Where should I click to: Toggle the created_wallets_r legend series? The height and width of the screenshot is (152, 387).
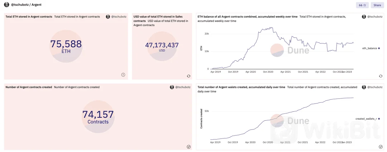point(367,119)
